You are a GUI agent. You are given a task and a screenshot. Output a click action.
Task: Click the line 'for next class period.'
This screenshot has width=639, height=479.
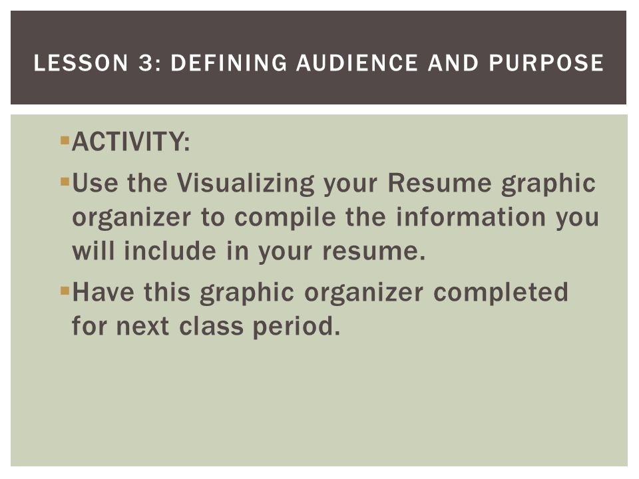[206, 326]
